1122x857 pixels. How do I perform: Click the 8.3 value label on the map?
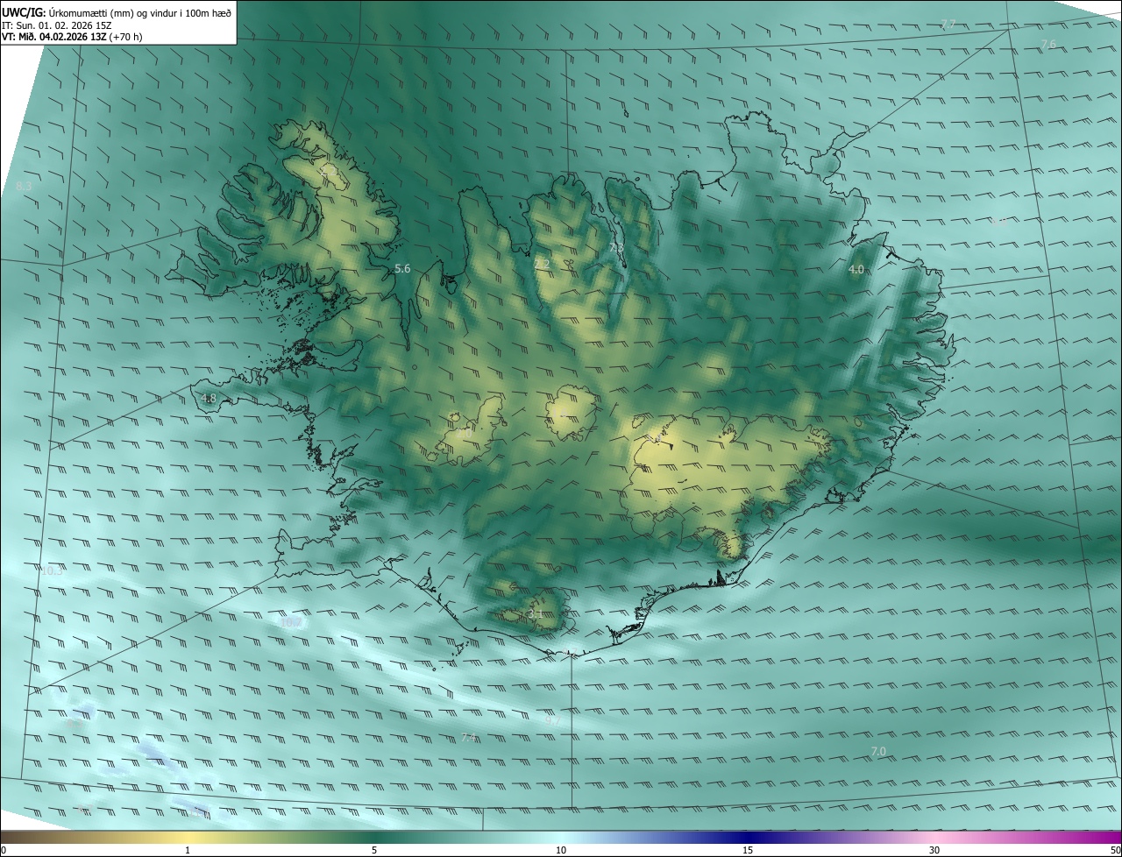point(24,187)
